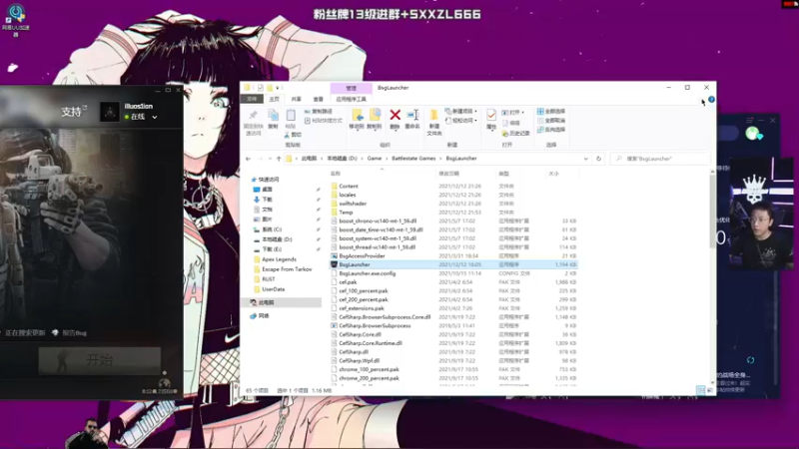
Task: Open the File (文件) ribbon tab
Action: pyautogui.click(x=252, y=99)
